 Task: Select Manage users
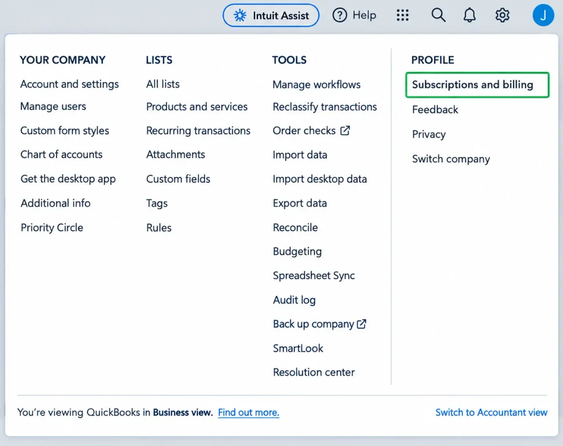click(53, 106)
